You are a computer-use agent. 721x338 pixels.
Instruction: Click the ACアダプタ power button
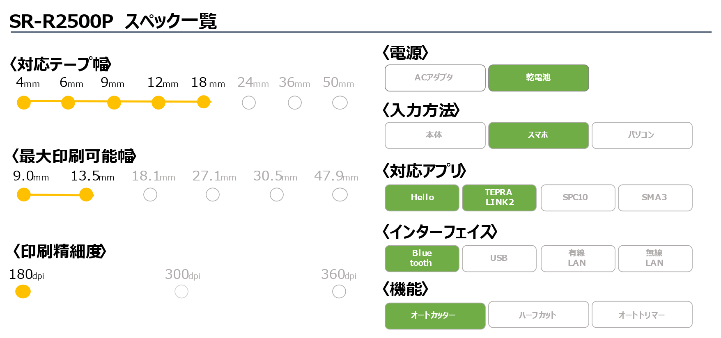tap(435, 78)
